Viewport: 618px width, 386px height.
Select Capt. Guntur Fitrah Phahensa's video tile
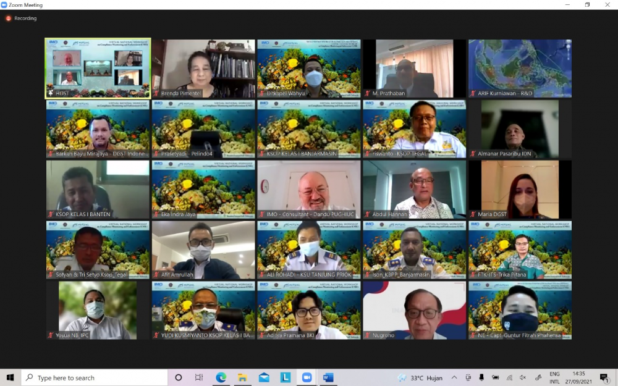(x=520, y=311)
